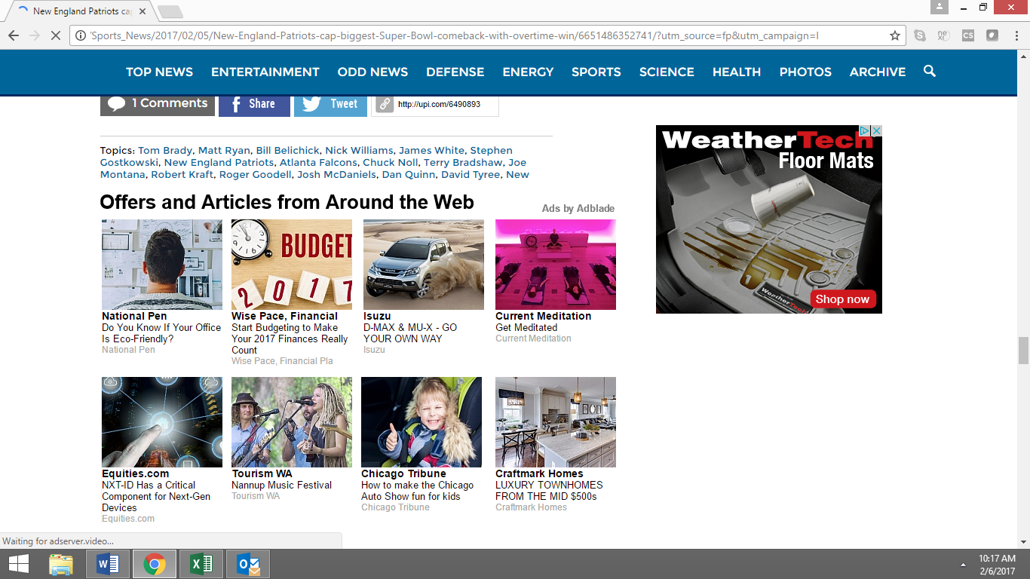Click the Twitter Tweet button
The image size is (1030, 579).
pos(330,104)
